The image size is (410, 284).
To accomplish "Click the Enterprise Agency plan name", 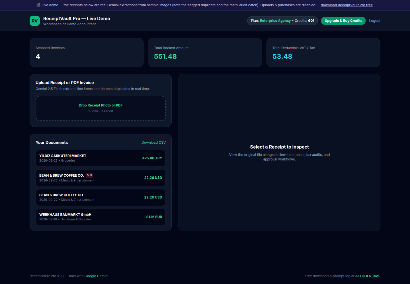I will [275, 21].
